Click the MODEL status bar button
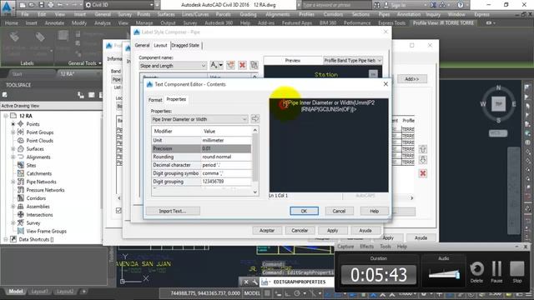 [252, 293]
